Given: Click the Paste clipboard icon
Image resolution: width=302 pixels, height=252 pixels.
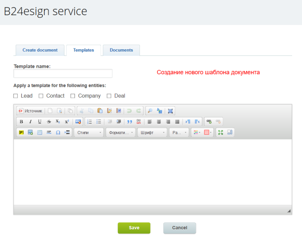Looking at the screenshot, I should pyautogui.click(x=100, y=111).
